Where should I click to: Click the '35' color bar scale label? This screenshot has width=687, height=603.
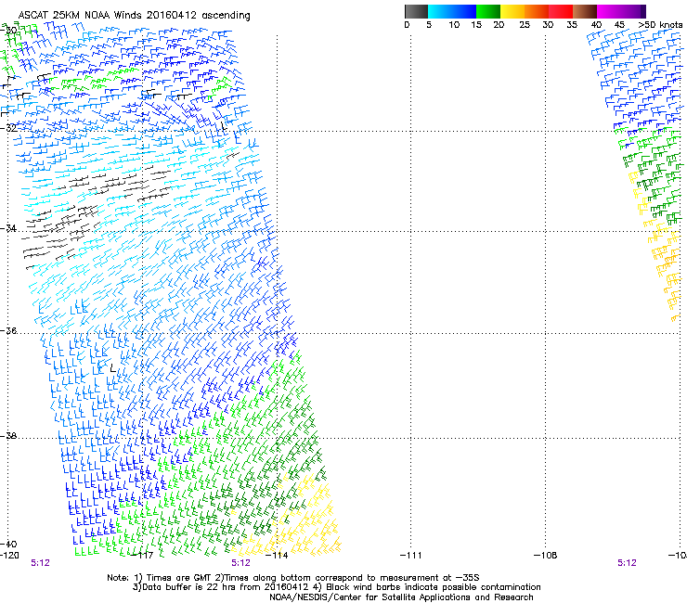tap(572, 25)
